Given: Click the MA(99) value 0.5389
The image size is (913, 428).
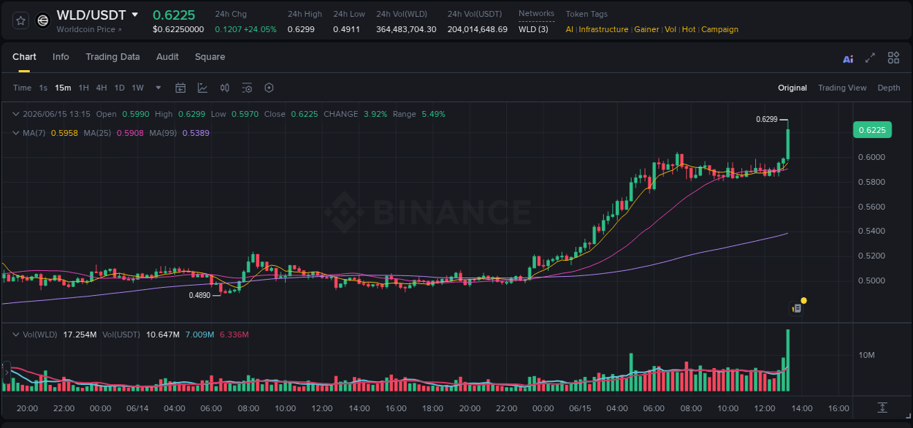Looking at the screenshot, I should point(196,133).
